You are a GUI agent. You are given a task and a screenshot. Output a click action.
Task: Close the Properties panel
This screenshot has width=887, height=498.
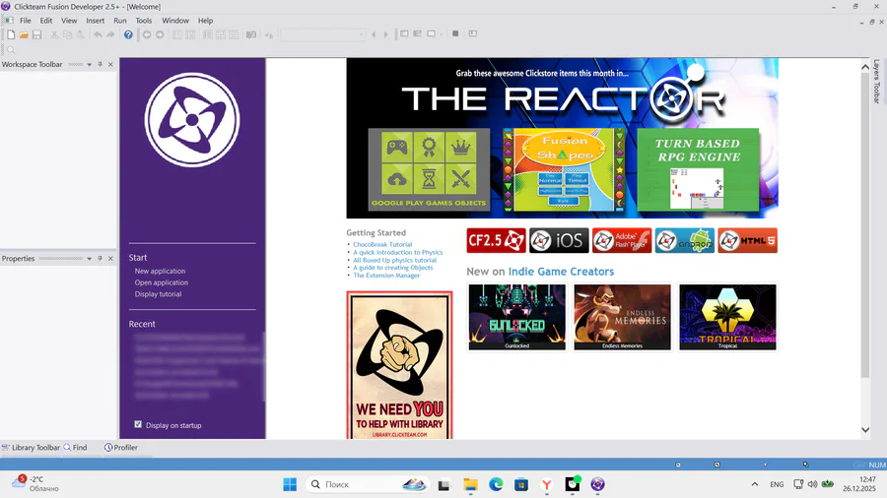[x=110, y=259]
